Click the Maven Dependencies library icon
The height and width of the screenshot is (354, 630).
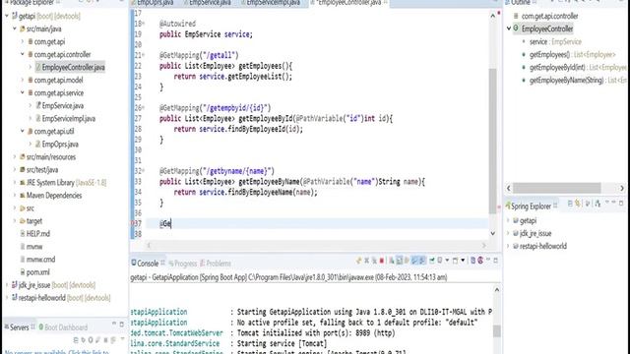pos(23,196)
